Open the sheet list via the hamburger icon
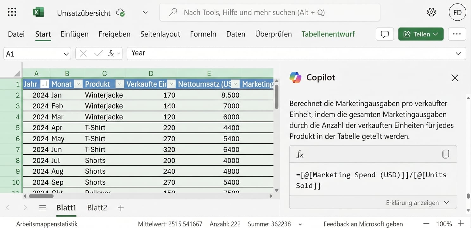Image resolution: width=471 pixels, height=228 pixels. point(42,208)
